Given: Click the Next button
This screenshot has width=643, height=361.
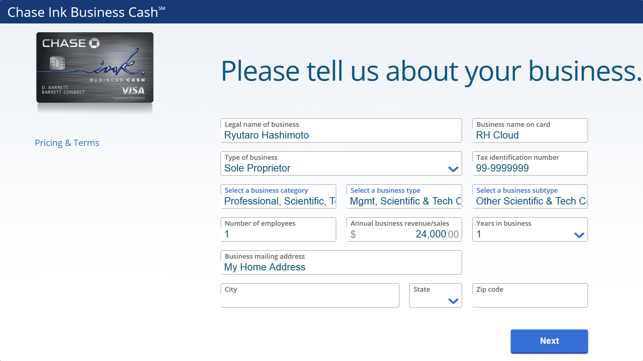Looking at the screenshot, I should tap(549, 341).
